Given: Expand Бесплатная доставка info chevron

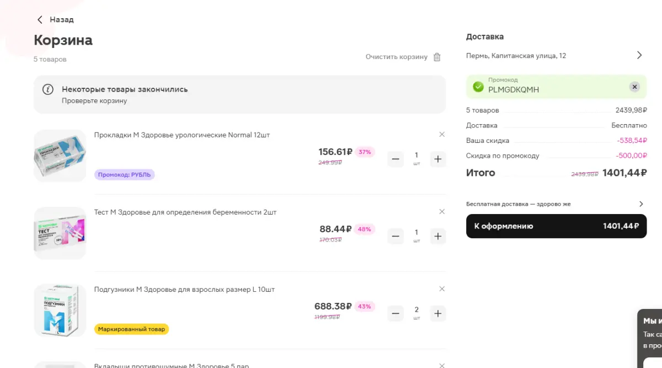Looking at the screenshot, I should click(x=640, y=204).
